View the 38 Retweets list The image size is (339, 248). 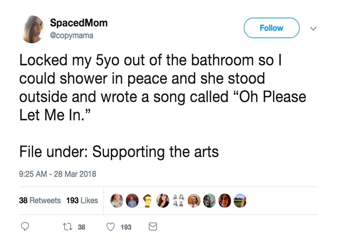(x=40, y=200)
